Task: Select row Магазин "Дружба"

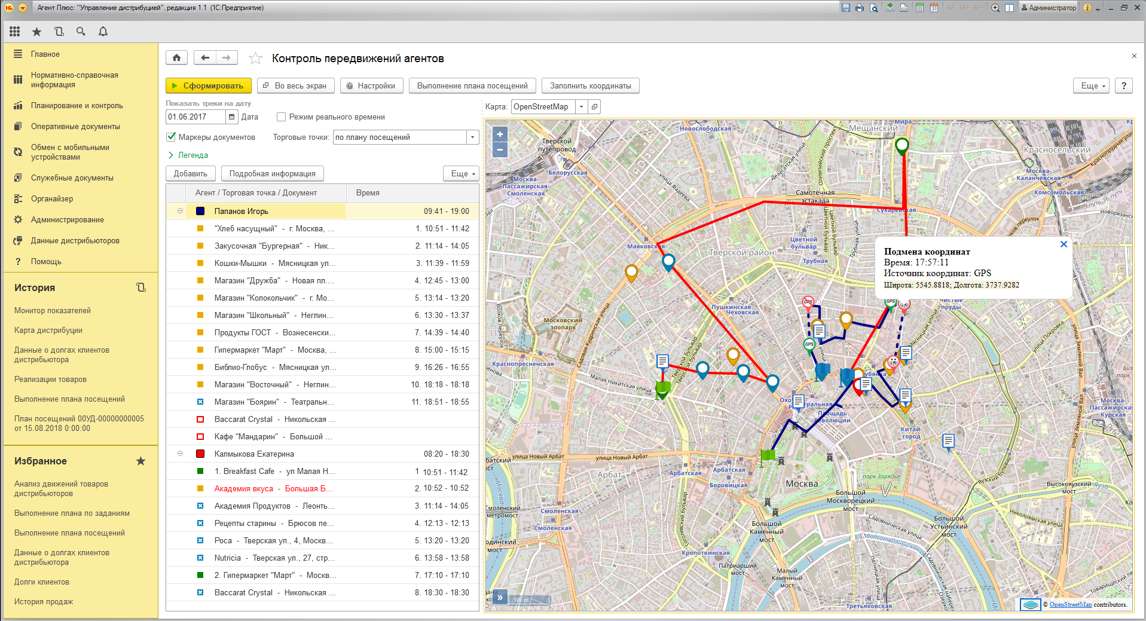Action: 323,280
